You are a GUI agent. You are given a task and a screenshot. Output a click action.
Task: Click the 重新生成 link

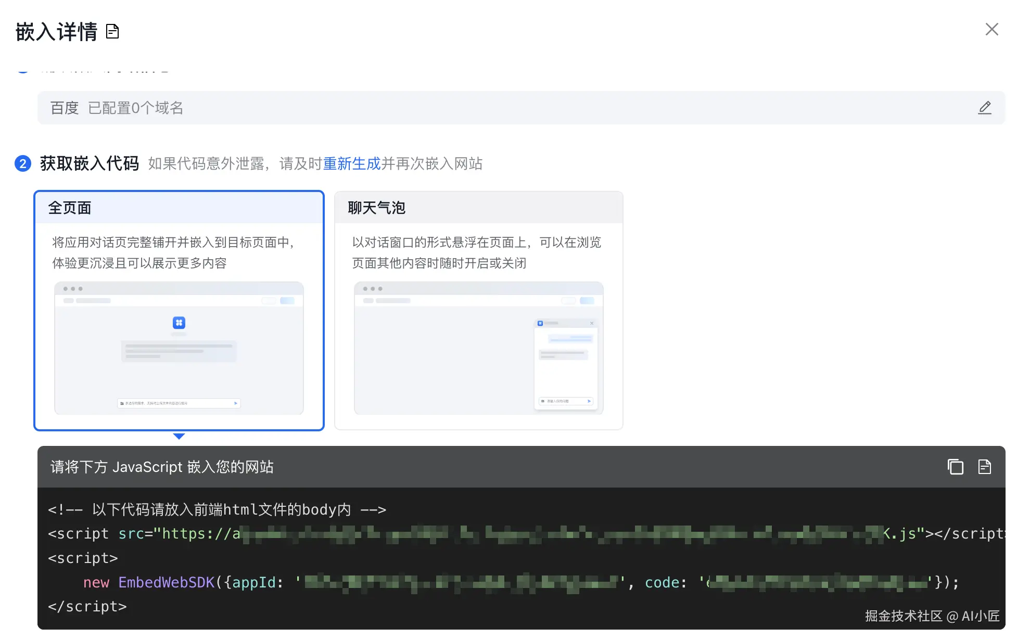(352, 164)
